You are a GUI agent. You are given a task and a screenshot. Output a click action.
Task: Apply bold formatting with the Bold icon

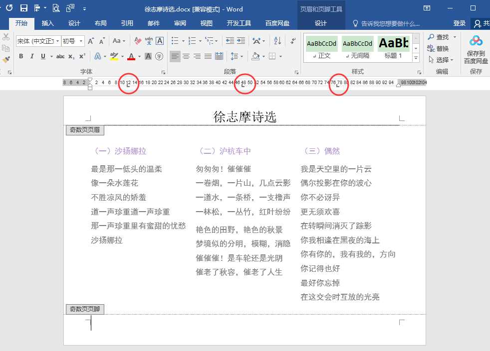[x=21, y=56]
